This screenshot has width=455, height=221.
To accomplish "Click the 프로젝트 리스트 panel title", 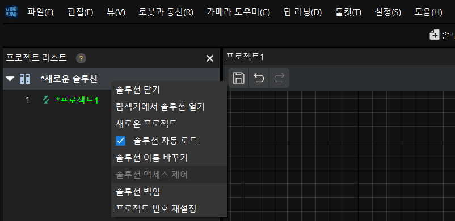I will [x=36, y=58].
